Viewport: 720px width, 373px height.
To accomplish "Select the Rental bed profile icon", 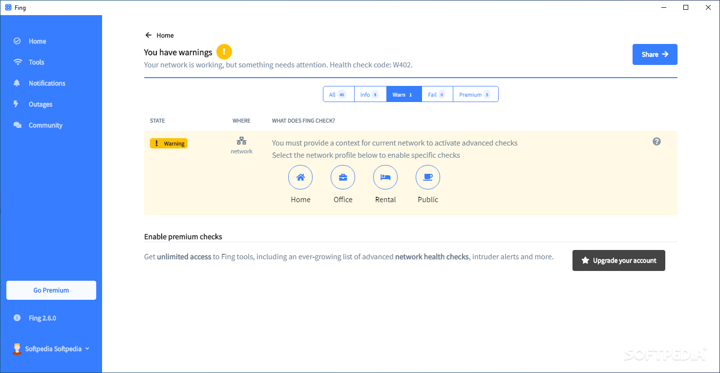I will (x=385, y=177).
